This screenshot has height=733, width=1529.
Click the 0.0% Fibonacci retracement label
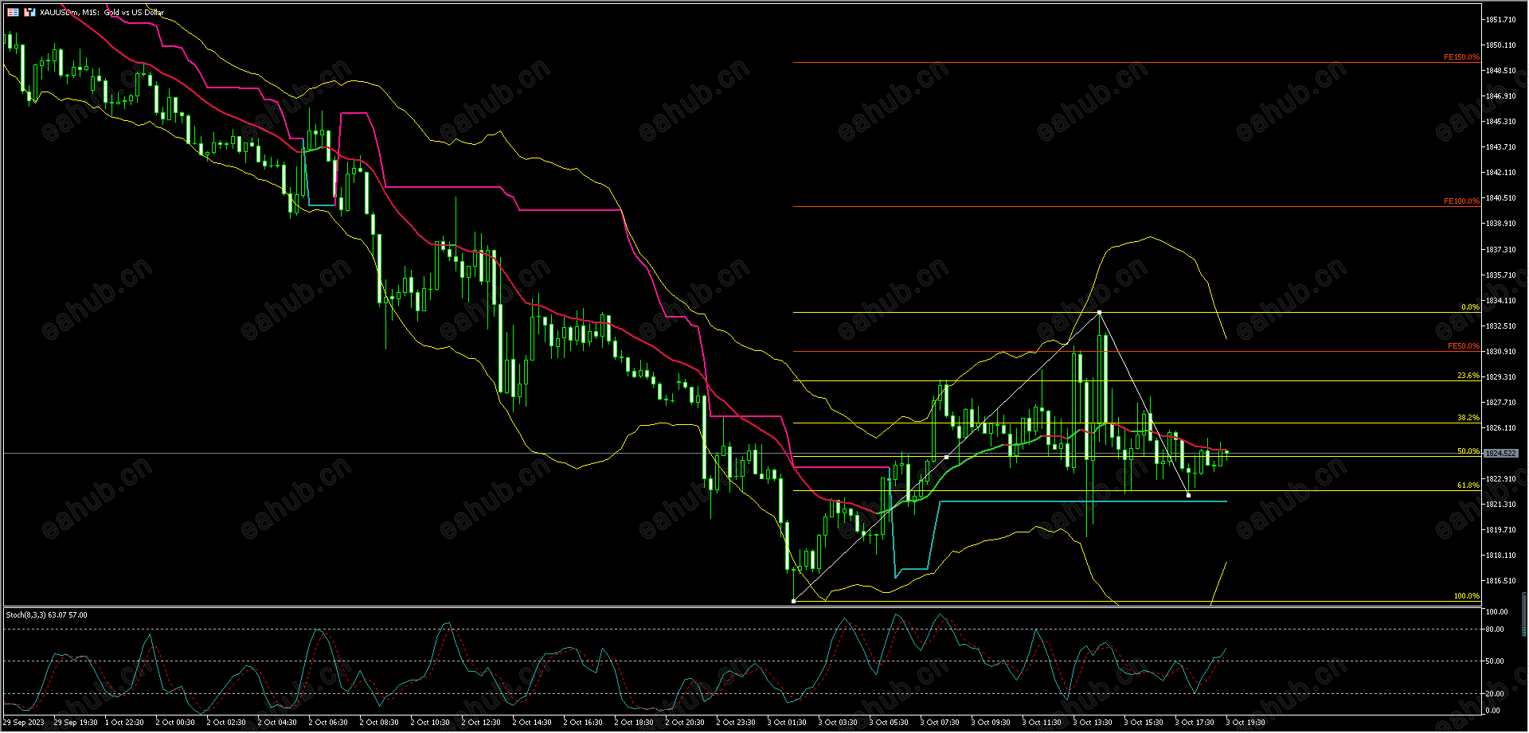pyautogui.click(x=1470, y=307)
